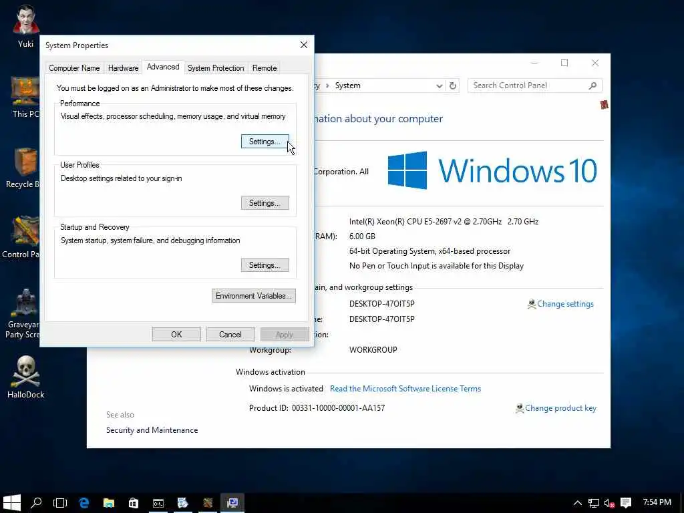Viewport: 684px width, 513px height.
Task: Click the System window taskbar icon
Action: [x=232, y=502]
